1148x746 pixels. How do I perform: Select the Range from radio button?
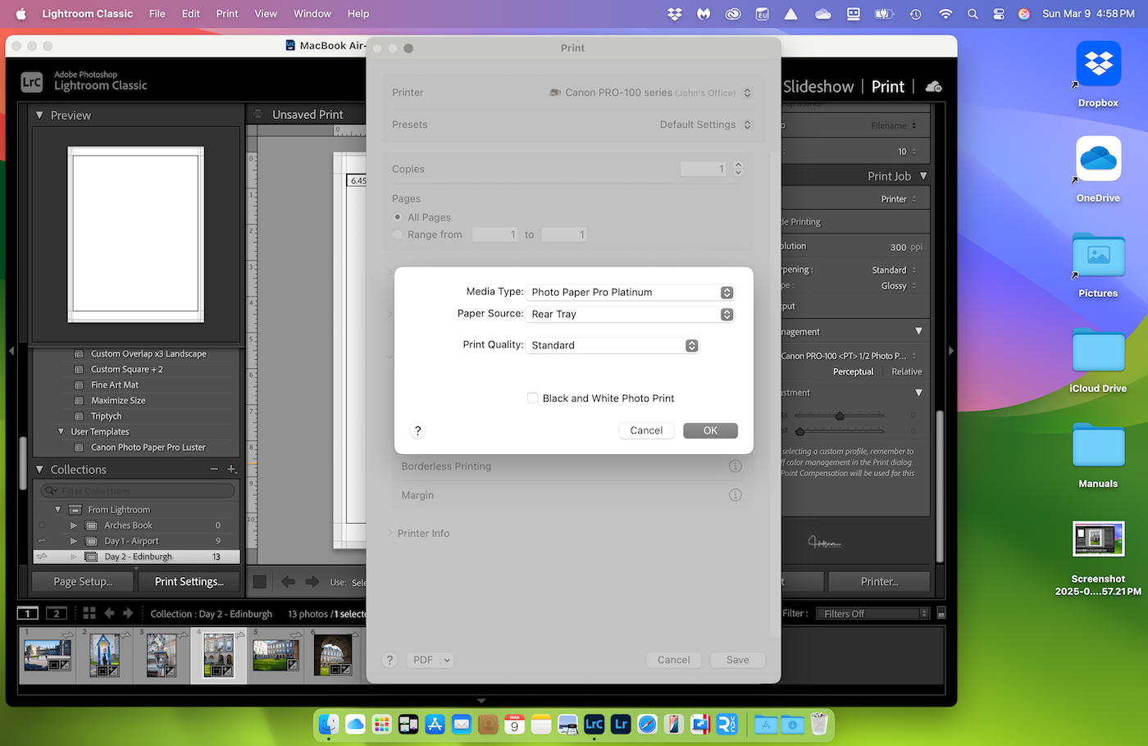click(398, 234)
